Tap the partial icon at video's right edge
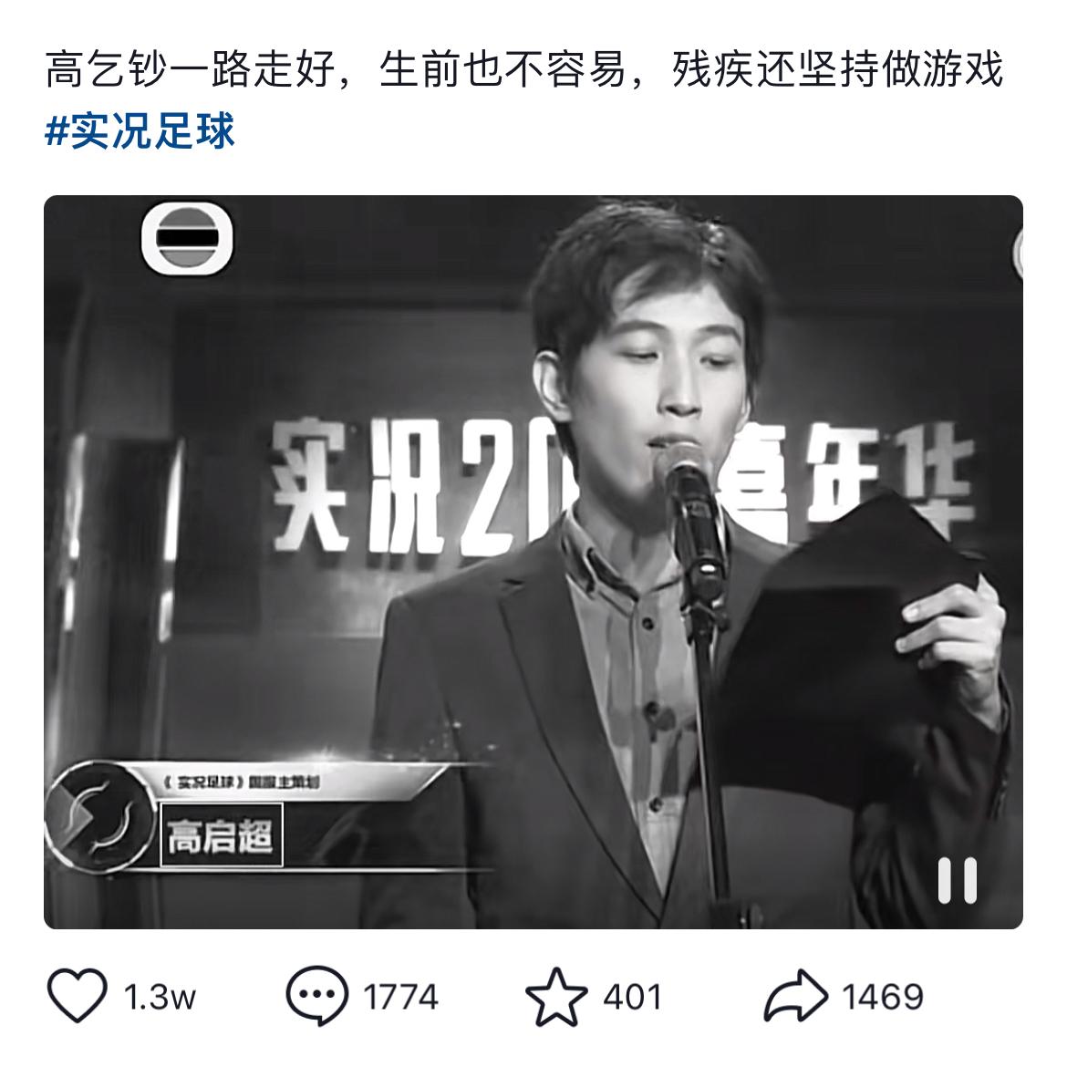This screenshot has width=1067, height=1067. tap(1018, 254)
